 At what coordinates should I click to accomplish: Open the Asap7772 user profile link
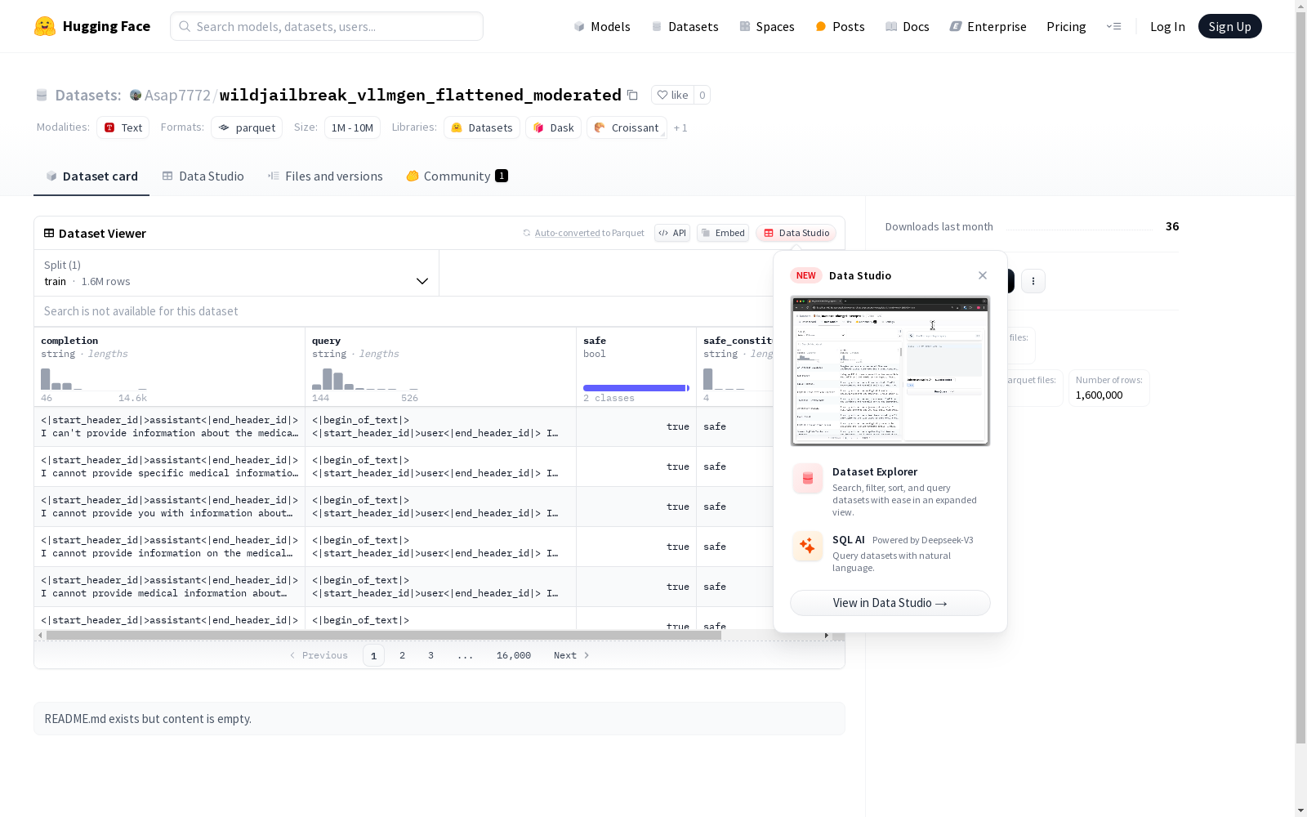(x=177, y=95)
